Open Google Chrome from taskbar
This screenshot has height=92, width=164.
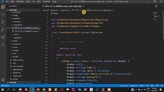(44, 89)
